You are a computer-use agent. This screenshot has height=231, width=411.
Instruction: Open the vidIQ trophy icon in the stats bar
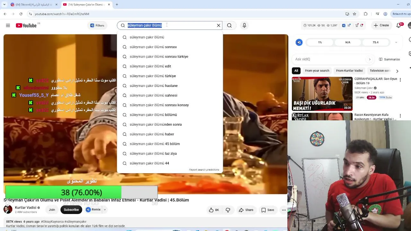coord(357,25)
